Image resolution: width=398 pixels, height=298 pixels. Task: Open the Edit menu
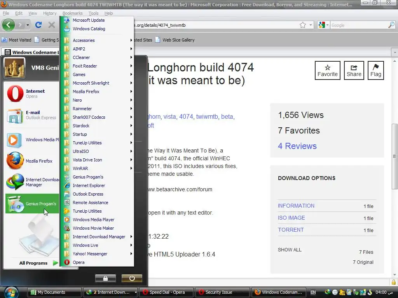(19, 13)
